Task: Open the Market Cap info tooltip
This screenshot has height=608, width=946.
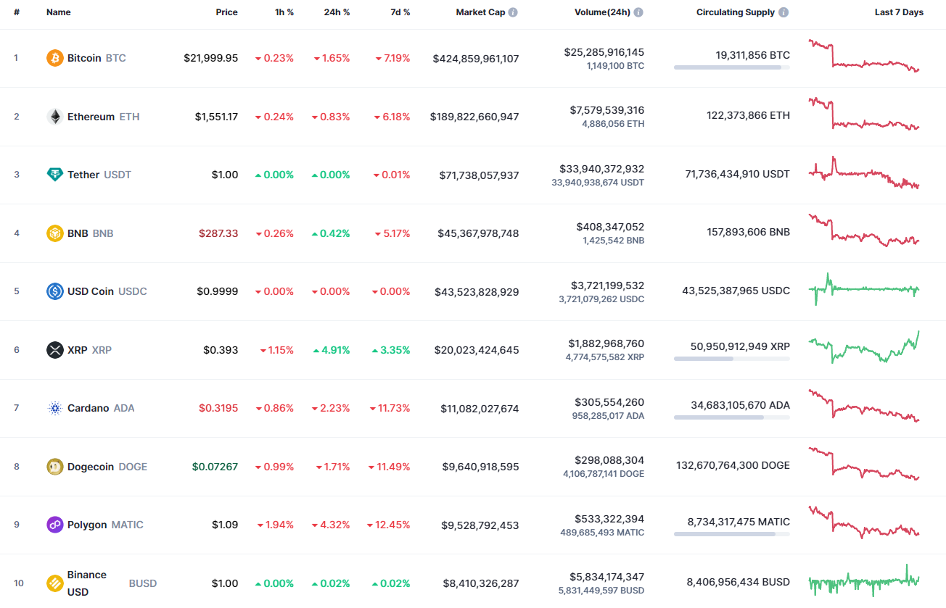Action: tap(513, 12)
